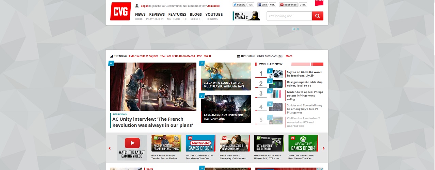The image size is (435, 170).
Task: Click the Twitter Follow button
Action: coord(239,5)
